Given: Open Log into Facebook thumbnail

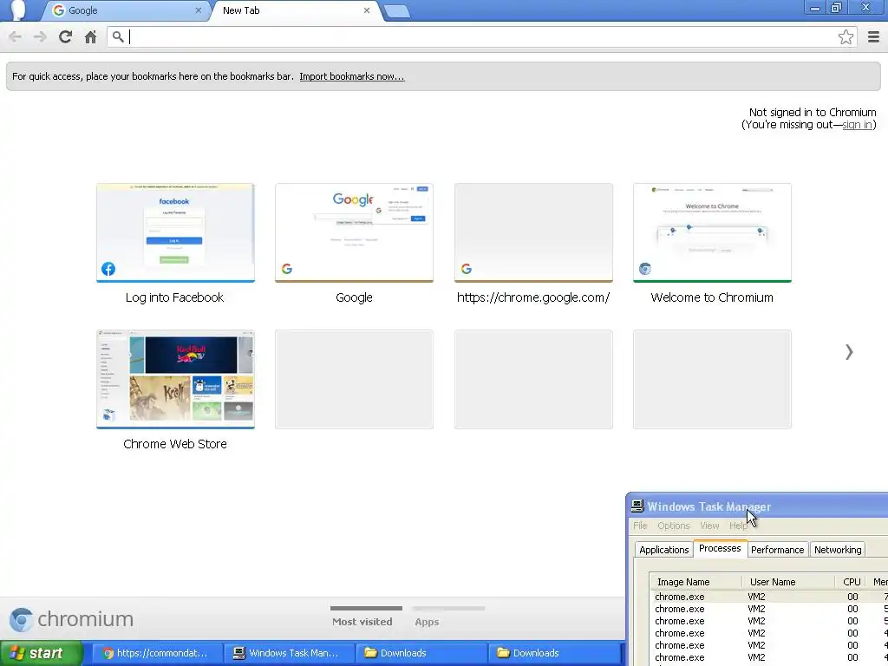Looking at the screenshot, I should coord(175,232).
